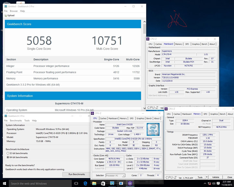234x187 pixels.
Task: Open the network status tray icon
Action: click(x=209, y=183)
